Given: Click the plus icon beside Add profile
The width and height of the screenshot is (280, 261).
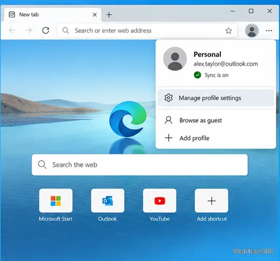Looking at the screenshot, I should tap(168, 138).
